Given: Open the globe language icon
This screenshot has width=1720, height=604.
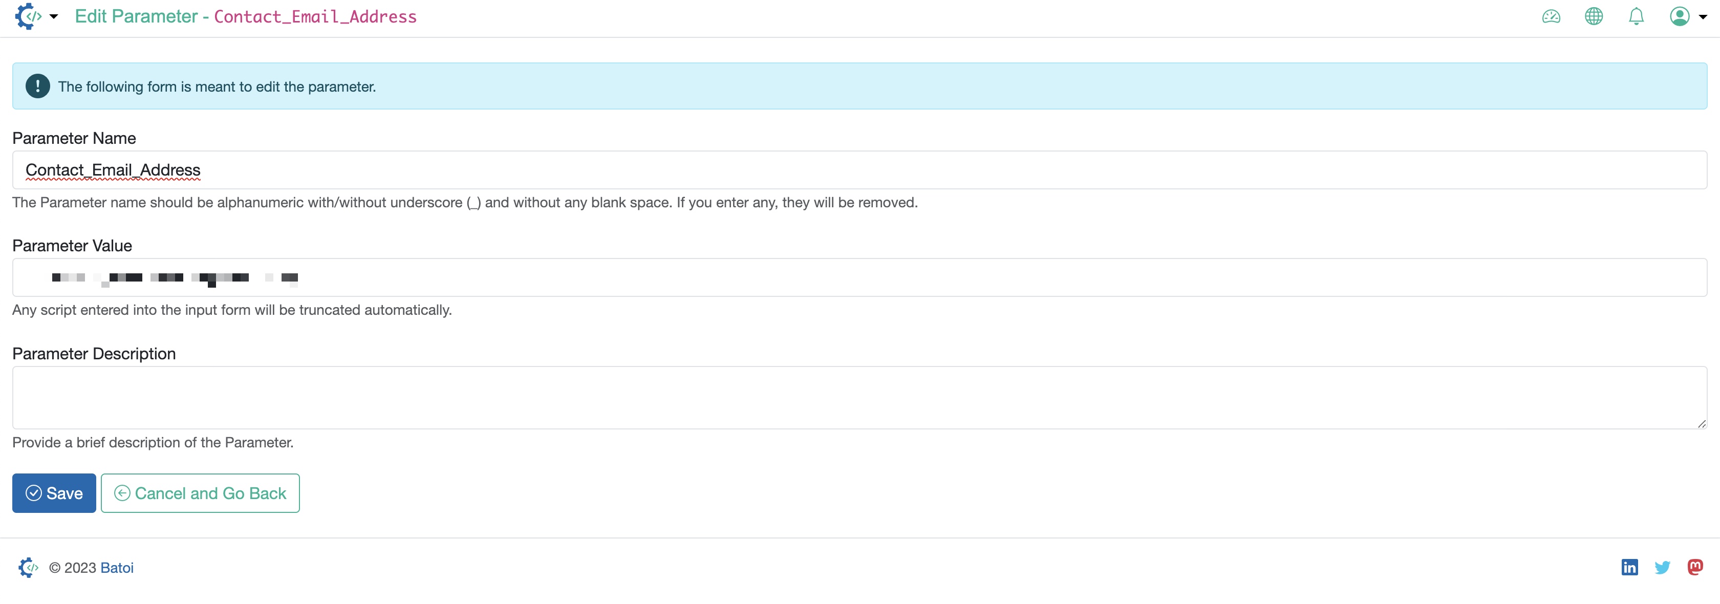Looking at the screenshot, I should pos(1594,16).
